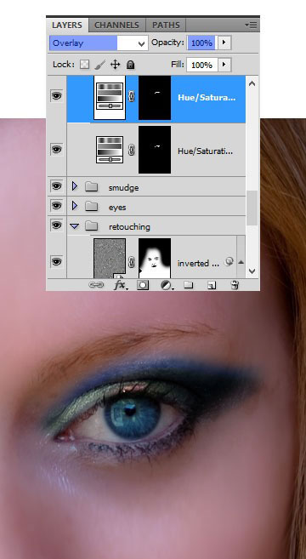Click the layers scrollbar up arrow
The image size is (306, 559).
tap(252, 83)
